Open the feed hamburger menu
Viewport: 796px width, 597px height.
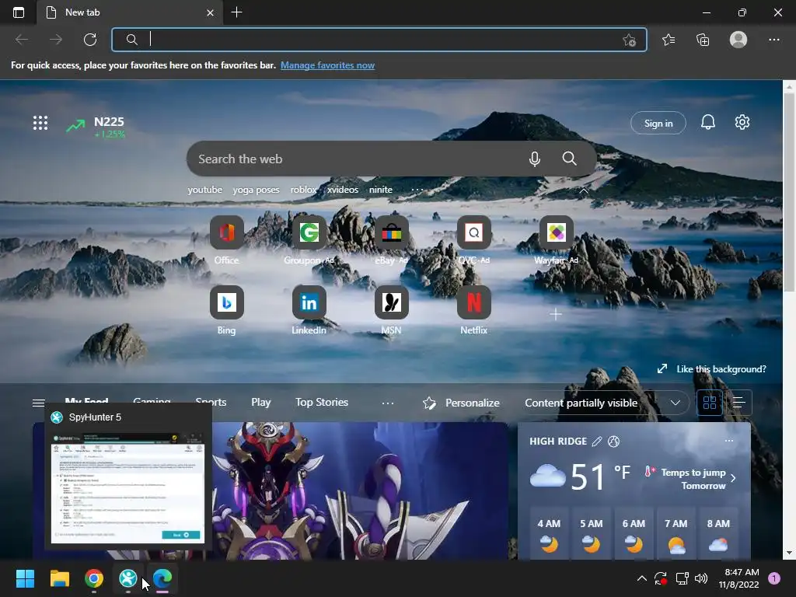[x=39, y=403]
